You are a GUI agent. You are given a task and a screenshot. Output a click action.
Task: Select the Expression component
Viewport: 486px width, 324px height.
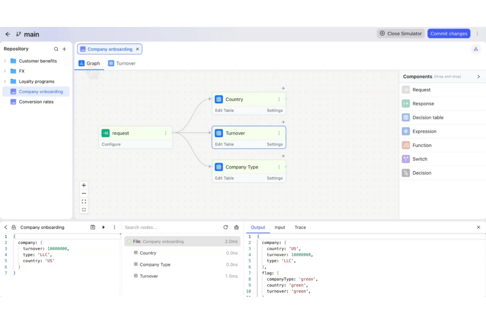[x=424, y=131]
